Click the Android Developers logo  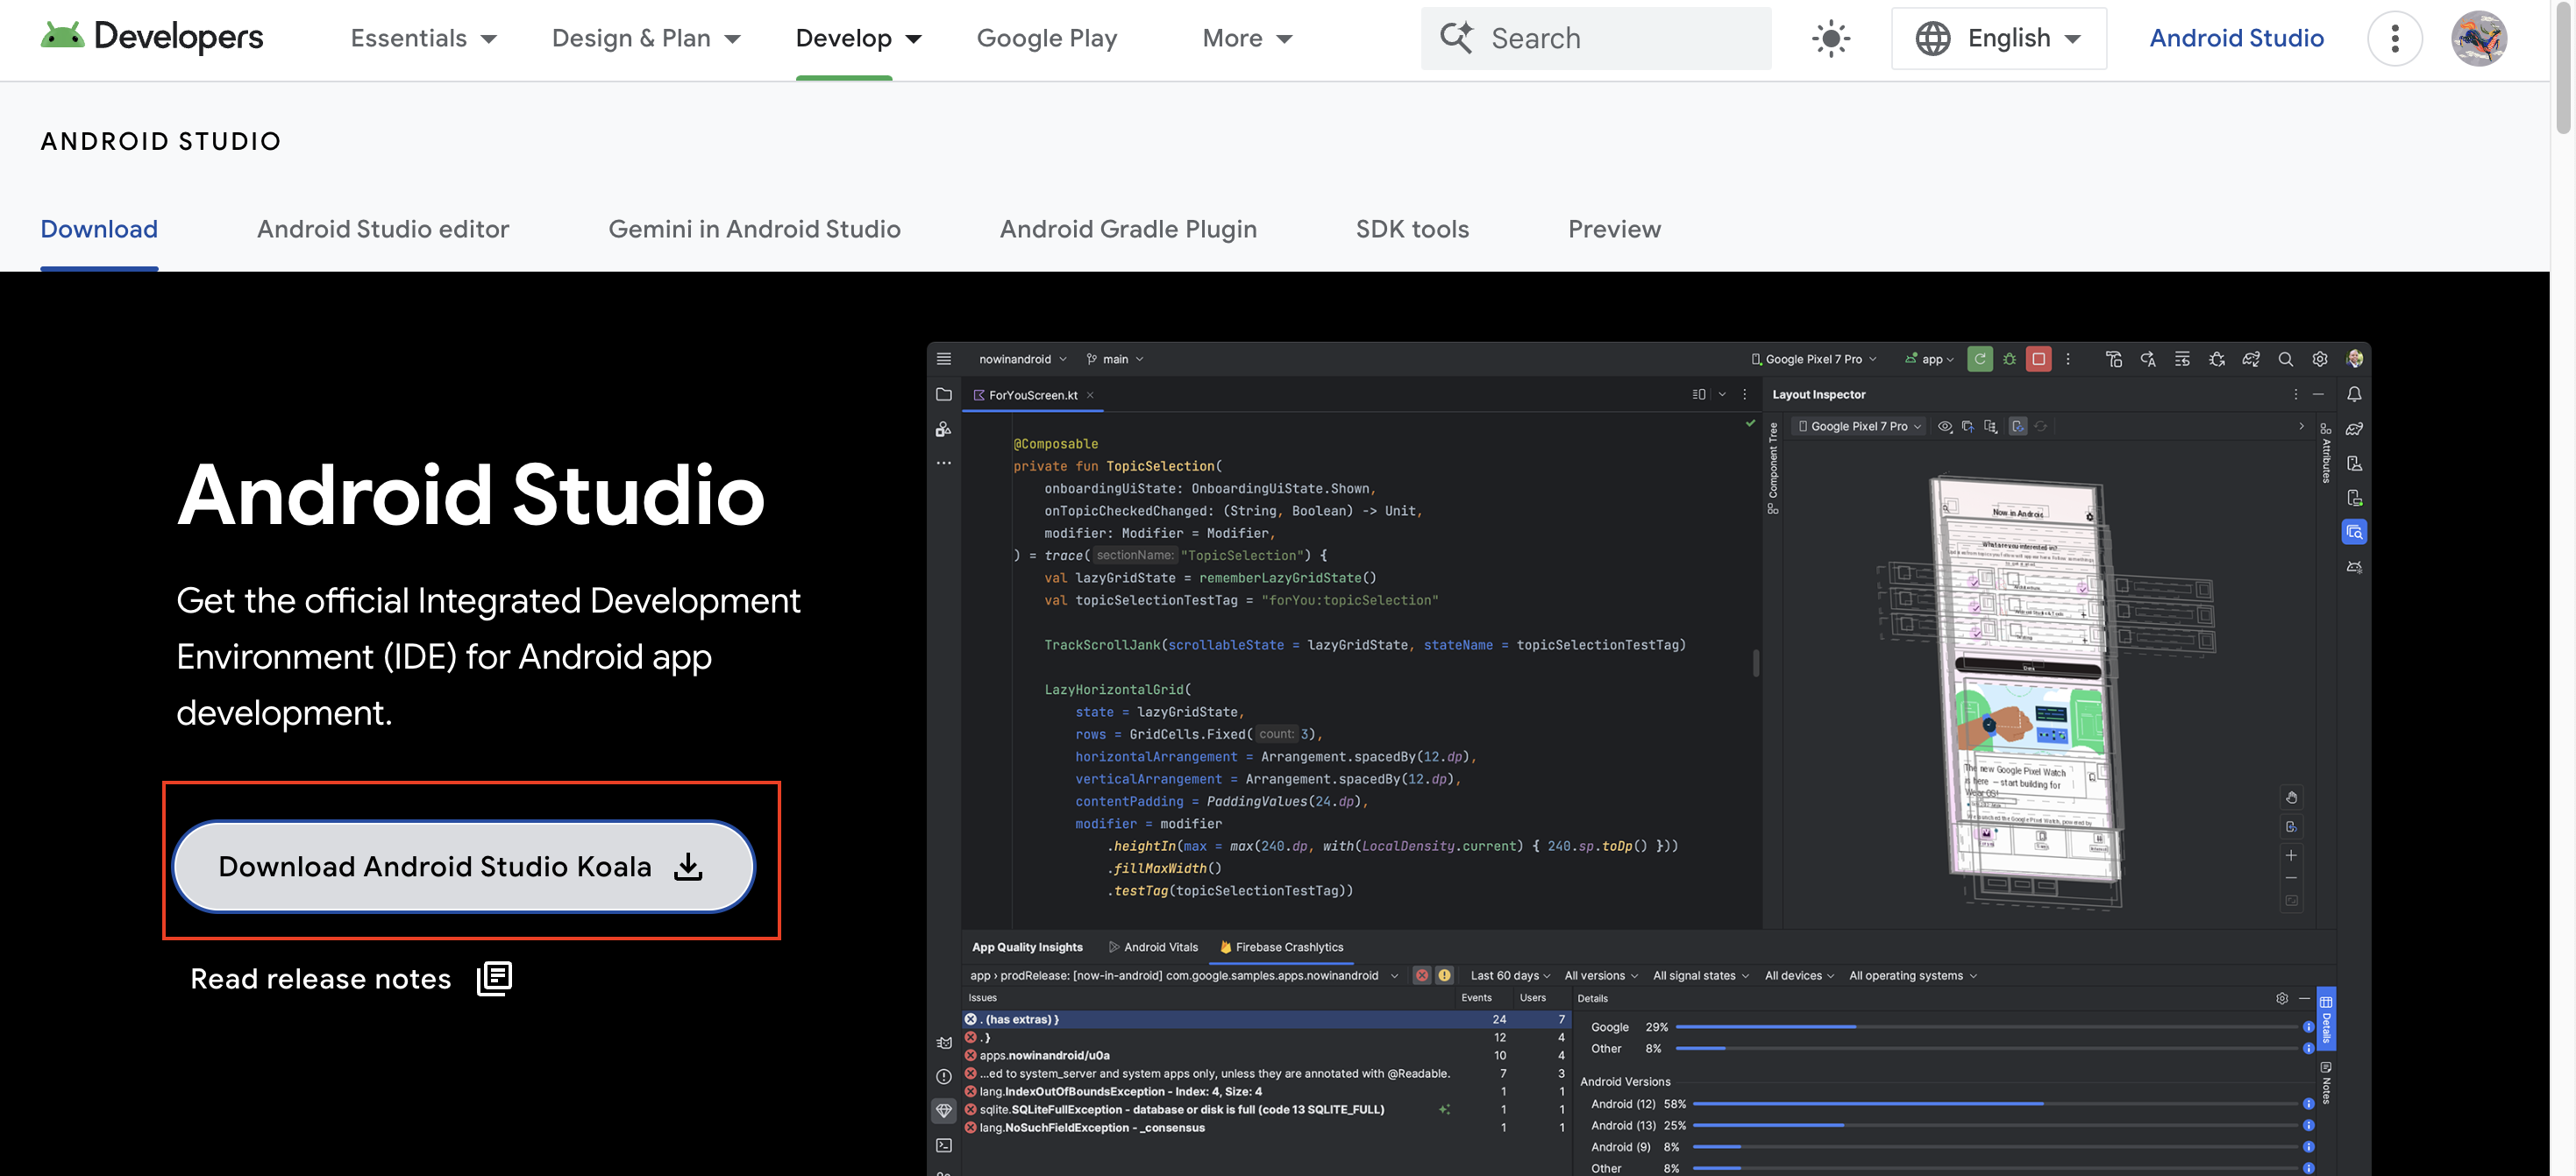152,37
